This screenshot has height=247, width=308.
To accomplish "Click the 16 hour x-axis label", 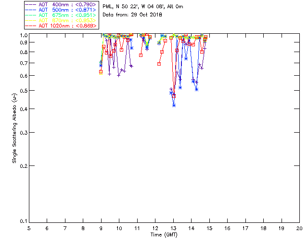I will (228, 228).
